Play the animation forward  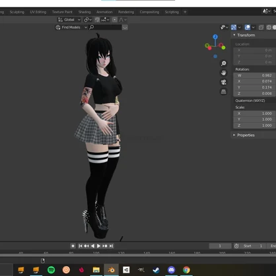click(x=98, y=246)
